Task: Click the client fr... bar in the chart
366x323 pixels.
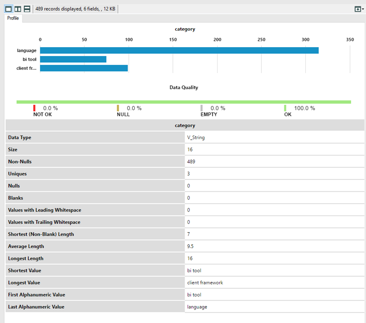Action: (x=83, y=68)
